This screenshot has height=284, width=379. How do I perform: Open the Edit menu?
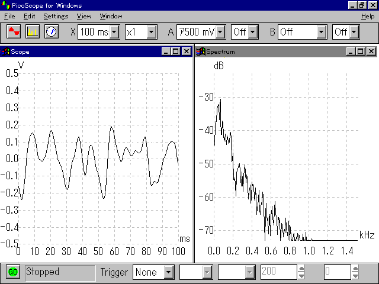[29, 17]
